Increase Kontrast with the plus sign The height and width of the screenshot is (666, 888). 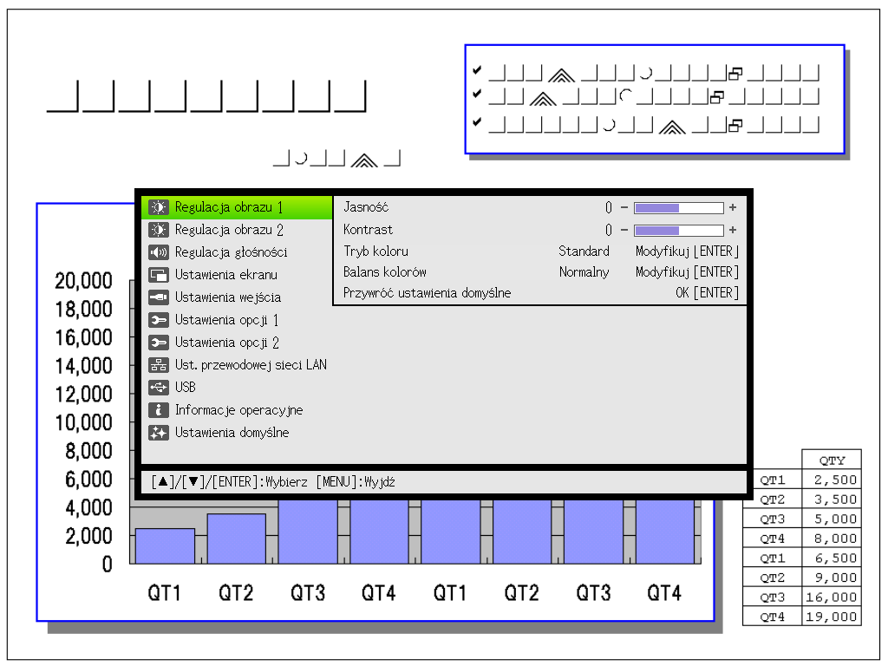click(733, 230)
